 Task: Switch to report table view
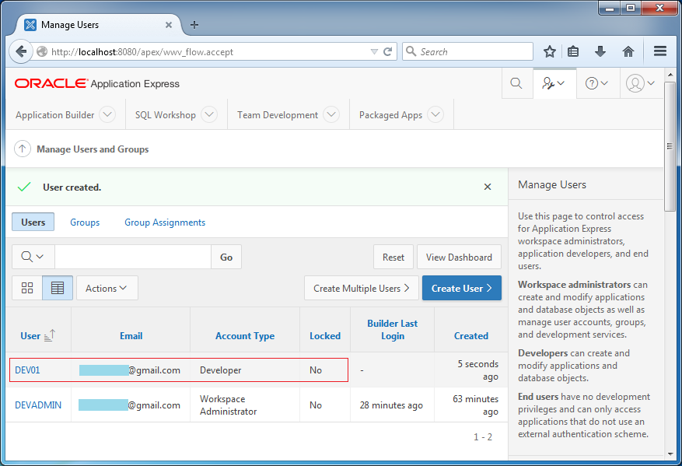pos(58,288)
